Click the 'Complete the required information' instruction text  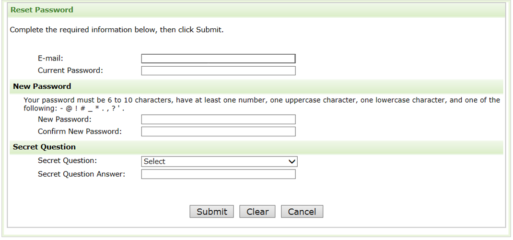pos(117,30)
